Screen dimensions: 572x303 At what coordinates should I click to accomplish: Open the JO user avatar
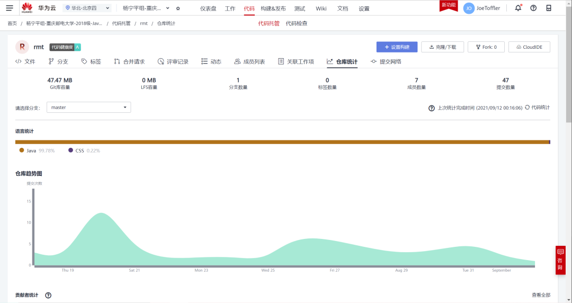469,8
